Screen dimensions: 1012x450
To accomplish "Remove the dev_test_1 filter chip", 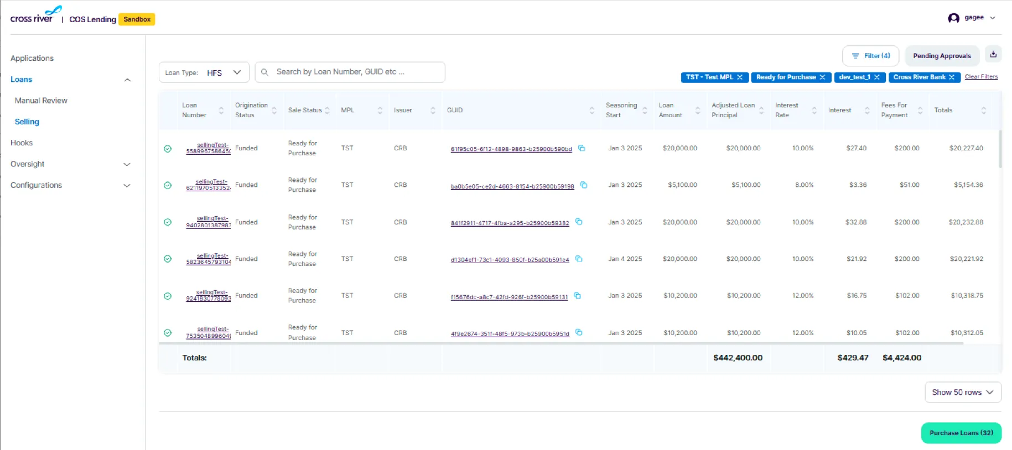I will 877,77.
